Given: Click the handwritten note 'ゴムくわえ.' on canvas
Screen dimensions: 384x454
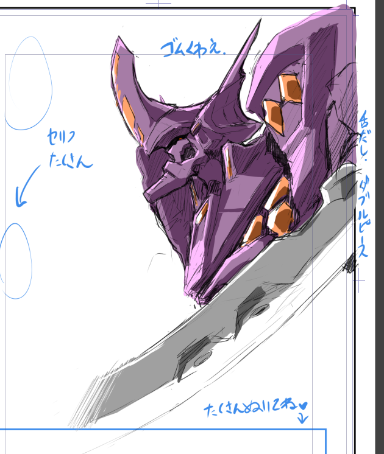Looking at the screenshot, I should tap(193, 49).
